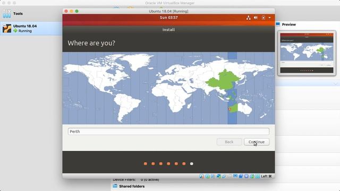Click network adapters status bar icon
This screenshot has width=340, height=191.
218,176
